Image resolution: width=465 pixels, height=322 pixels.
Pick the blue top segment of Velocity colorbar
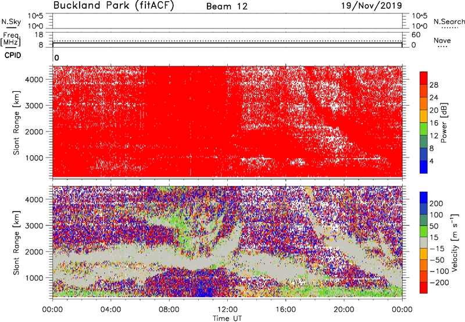(x=424, y=198)
